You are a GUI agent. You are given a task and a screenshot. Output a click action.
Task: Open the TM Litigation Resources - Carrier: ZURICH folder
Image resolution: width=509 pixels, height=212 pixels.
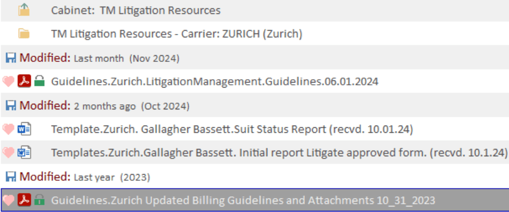[x=177, y=33]
